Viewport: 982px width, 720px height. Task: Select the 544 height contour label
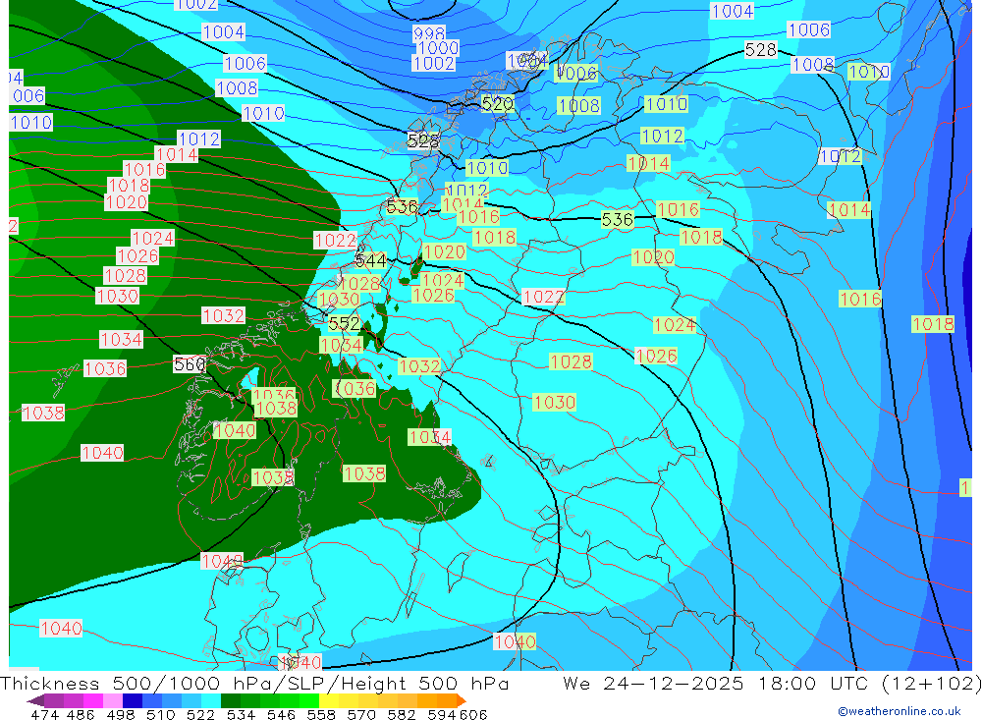pyautogui.click(x=371, y=260)
